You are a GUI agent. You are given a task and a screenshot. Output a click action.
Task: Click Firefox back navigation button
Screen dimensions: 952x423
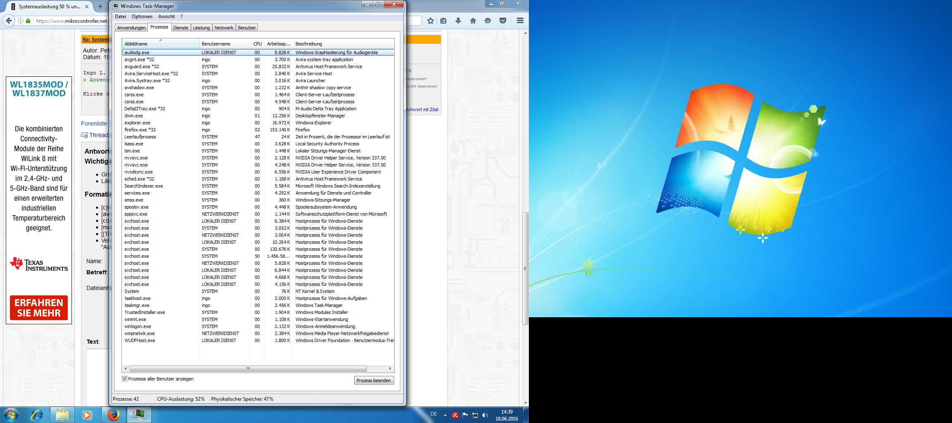[x=9, y=20]
